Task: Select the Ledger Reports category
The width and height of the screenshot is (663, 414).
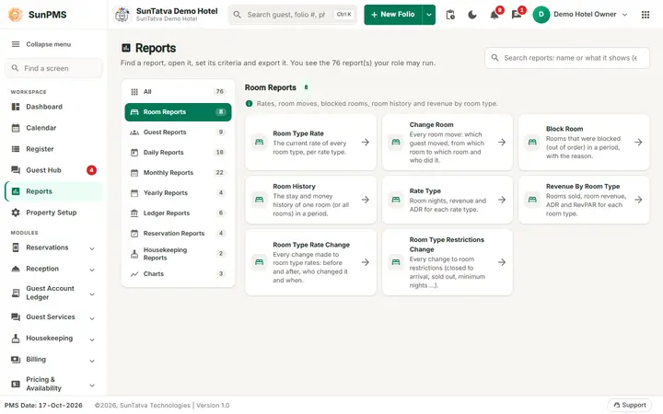Action: point(178,213)
